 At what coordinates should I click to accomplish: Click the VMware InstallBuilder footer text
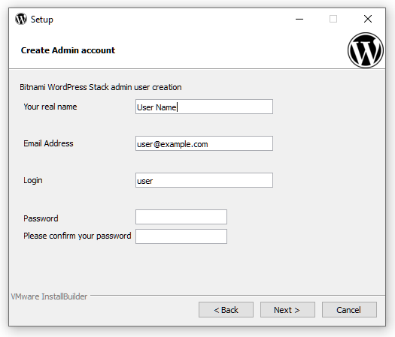(49, 296)
